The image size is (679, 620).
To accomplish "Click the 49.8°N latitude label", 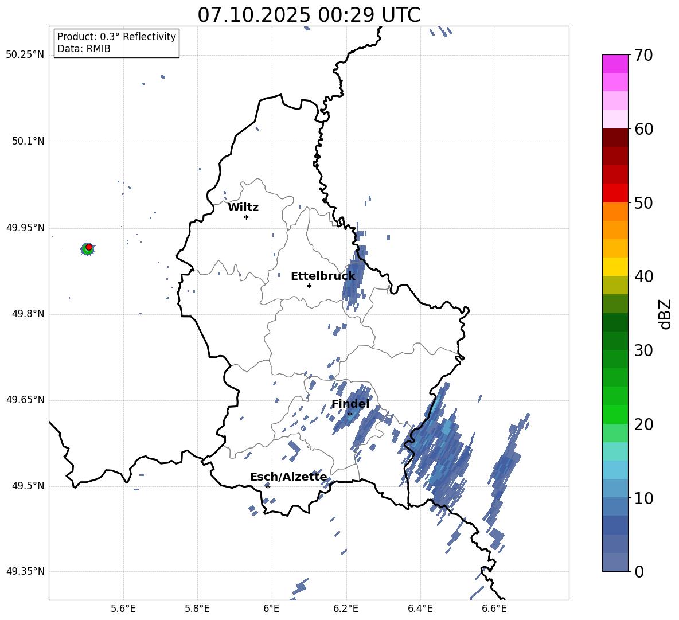I will tap(28, 314).
